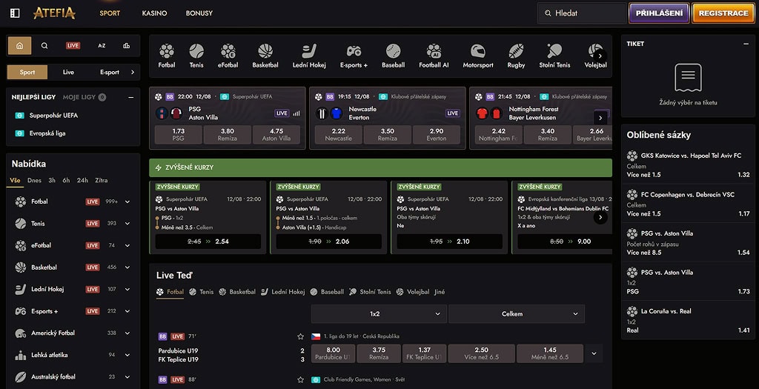Bet Více než 6.5 at 2.50
Viewport: 759px width, 389px height.
coord(481,353)
